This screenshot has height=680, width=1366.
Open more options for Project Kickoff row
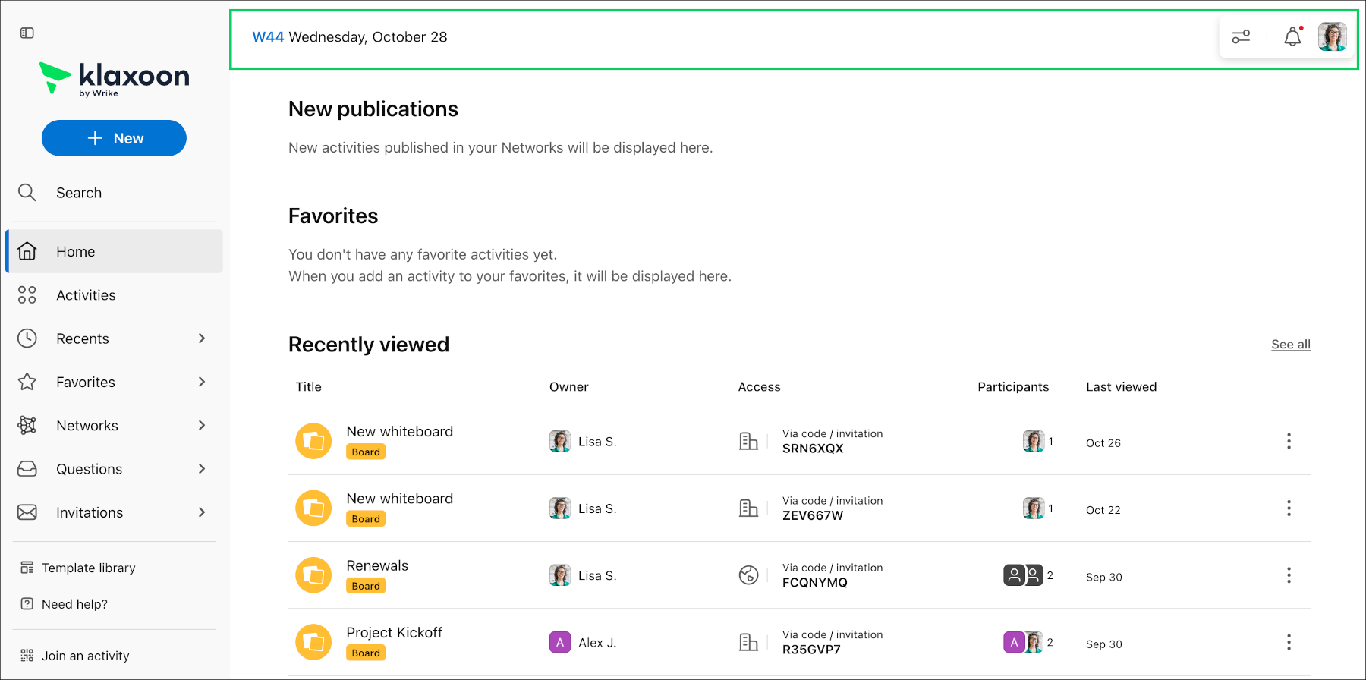click(1289, 642)
